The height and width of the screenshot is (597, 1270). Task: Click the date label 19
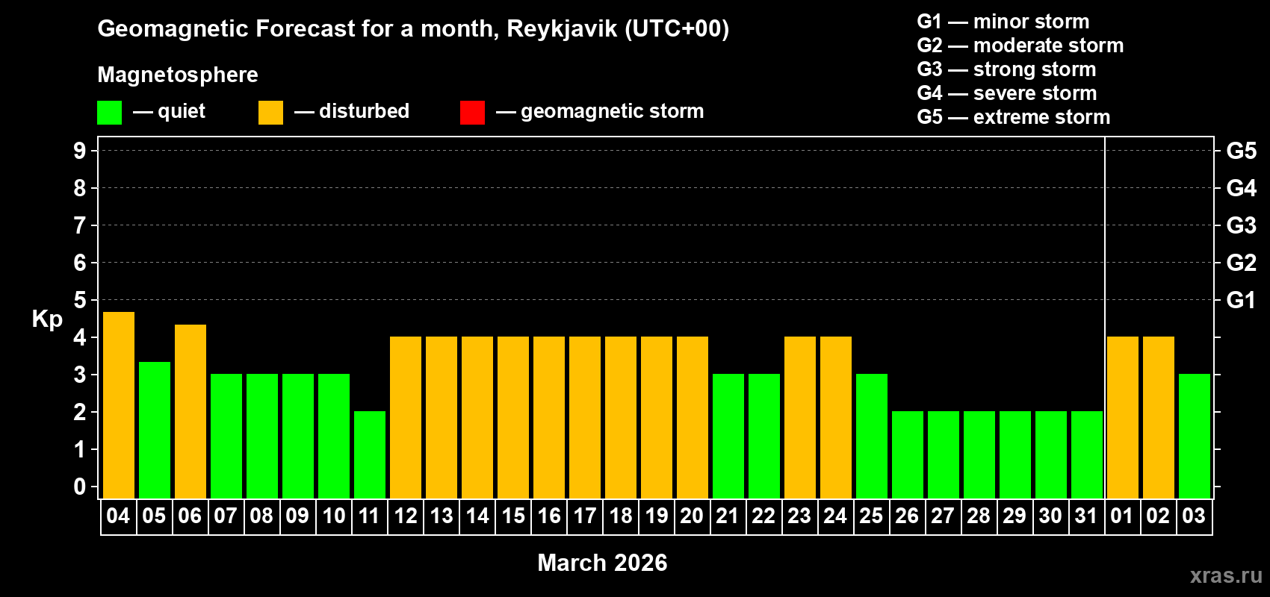656,516
